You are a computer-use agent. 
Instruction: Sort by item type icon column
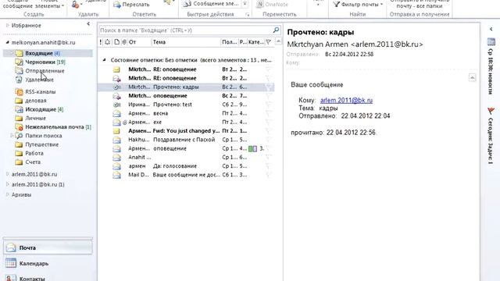coord(116,42)
